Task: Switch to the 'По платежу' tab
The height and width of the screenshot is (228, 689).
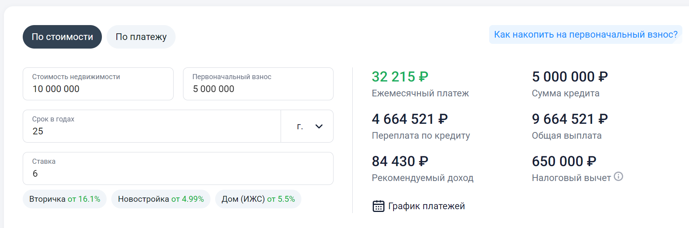Action: pyautogui.click(x=141, y=37)
